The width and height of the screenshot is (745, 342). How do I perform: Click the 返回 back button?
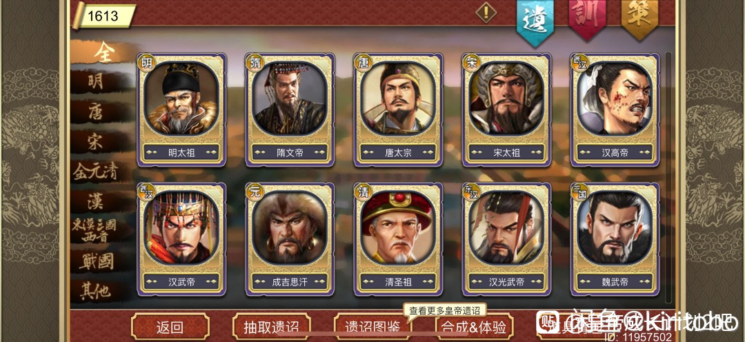pos(170,328)
